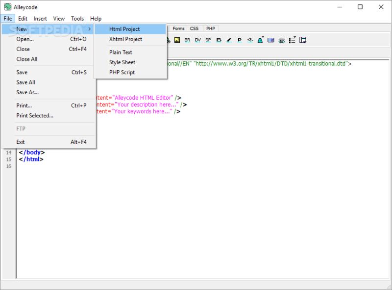The image size is (392, 290).
Task: Open the Insert menu
Action: [x=40, y=18]
